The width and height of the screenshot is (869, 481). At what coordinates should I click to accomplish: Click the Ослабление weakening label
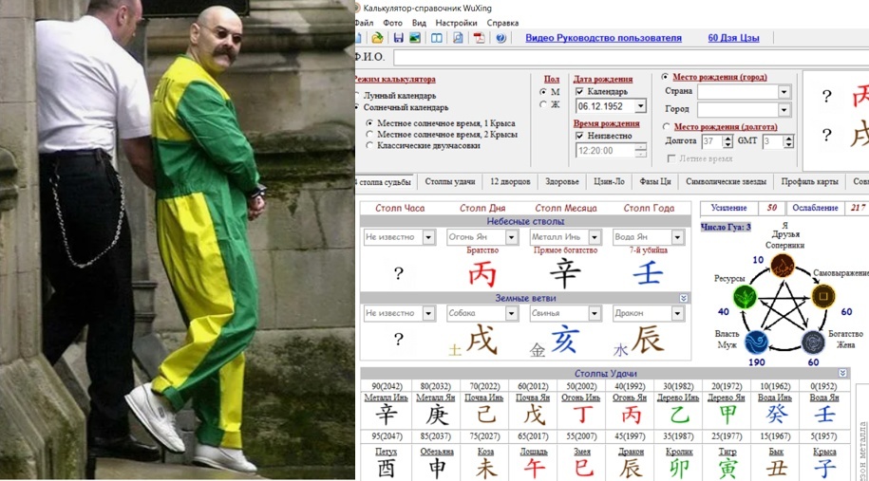815,208
